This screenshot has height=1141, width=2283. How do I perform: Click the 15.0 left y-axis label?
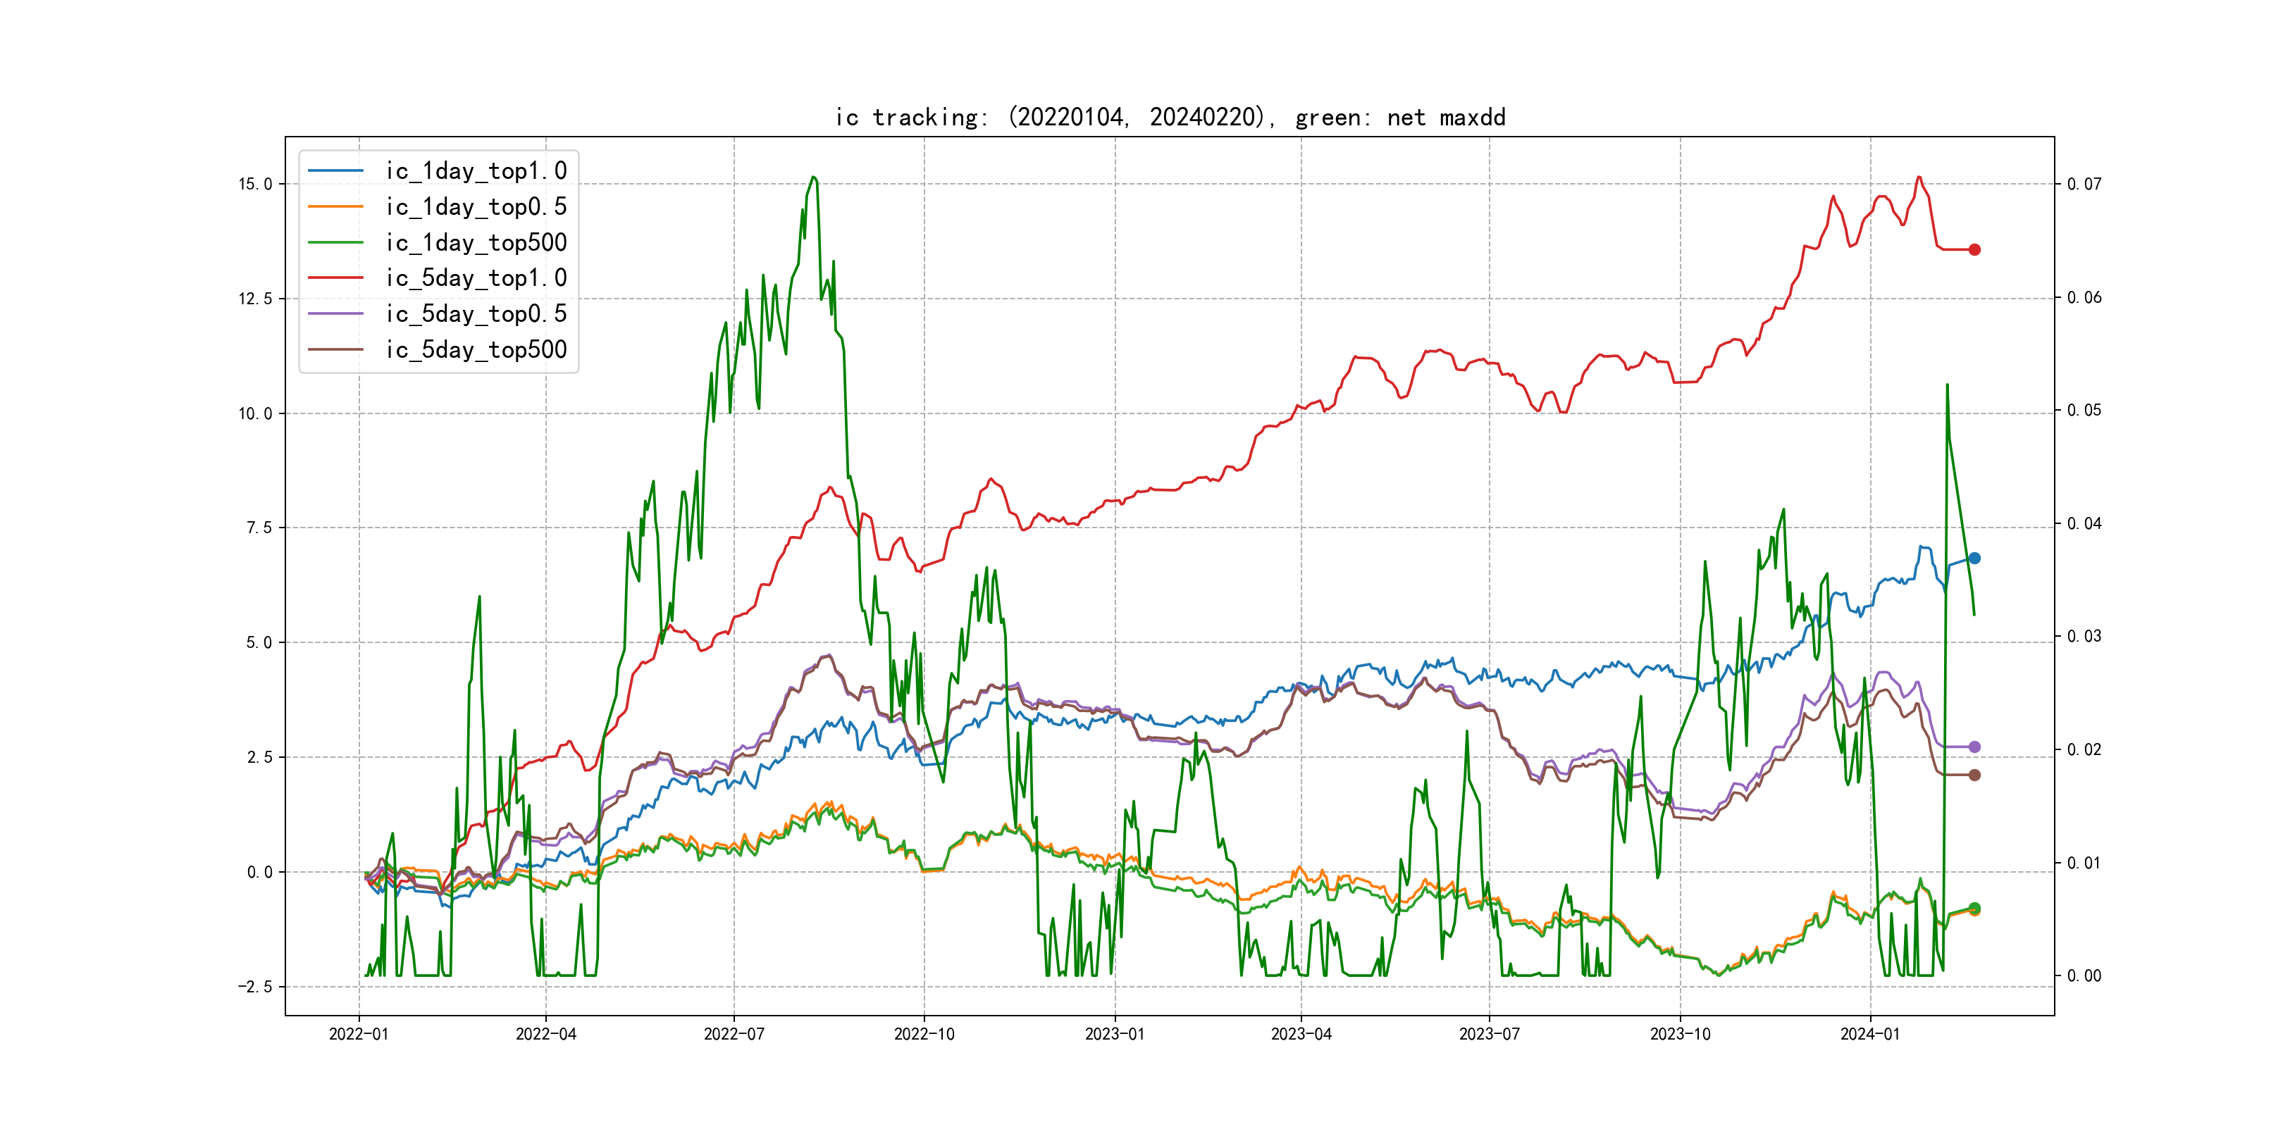coord(255,185)
